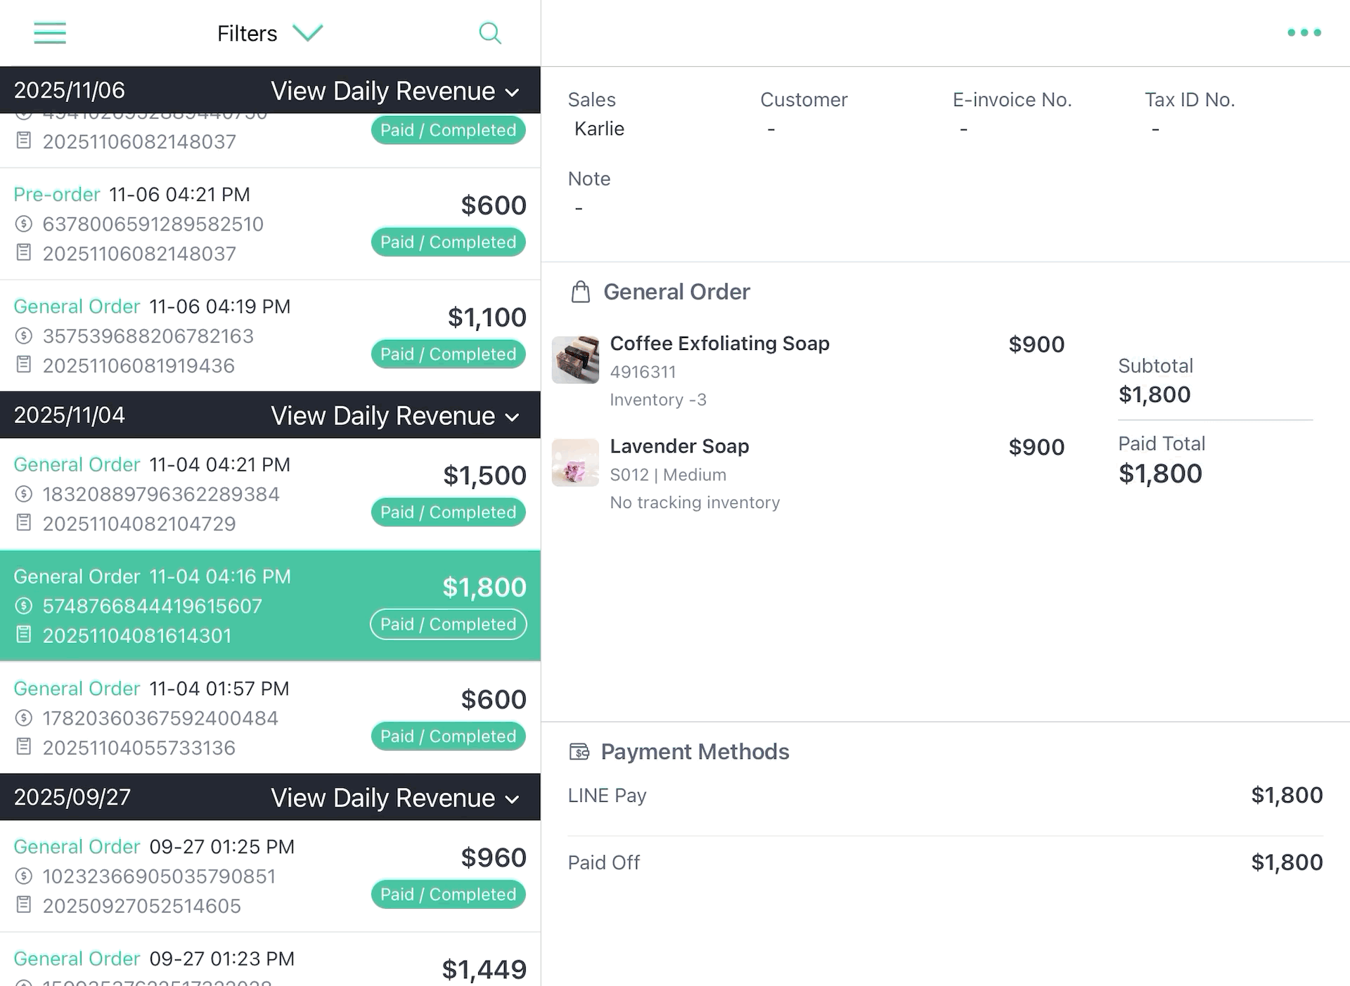Expand the Filters dropdown chevron
This screenshot has height=986, width=1350.
307,33
